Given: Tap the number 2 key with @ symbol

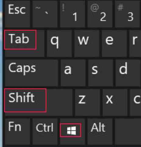Looking at the screenshot, I should (100, 14).
